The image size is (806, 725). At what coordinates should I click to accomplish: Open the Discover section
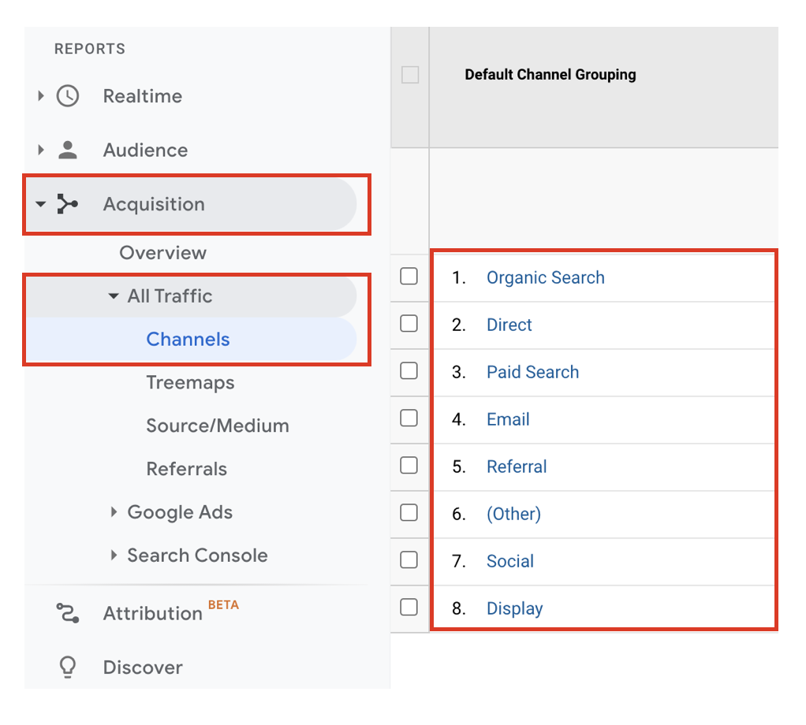point(143,667)
